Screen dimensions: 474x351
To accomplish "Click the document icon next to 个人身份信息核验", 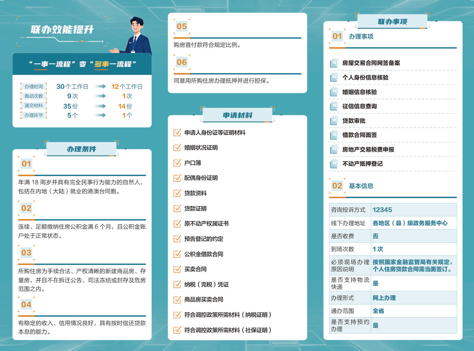I will coord(333,78).
